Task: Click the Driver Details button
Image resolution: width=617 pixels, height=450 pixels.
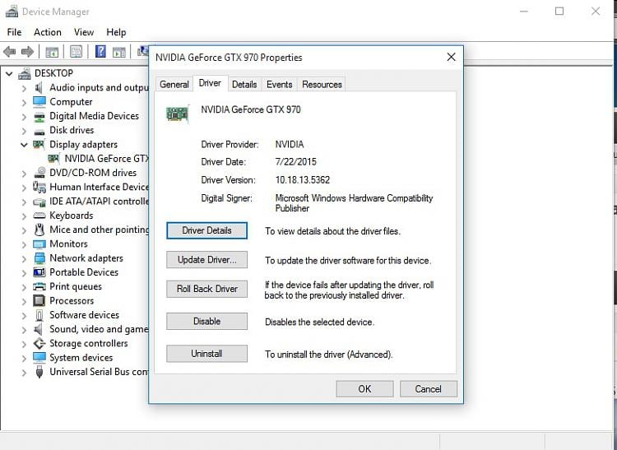Action: pyautogui.click(x=207, y=230)
